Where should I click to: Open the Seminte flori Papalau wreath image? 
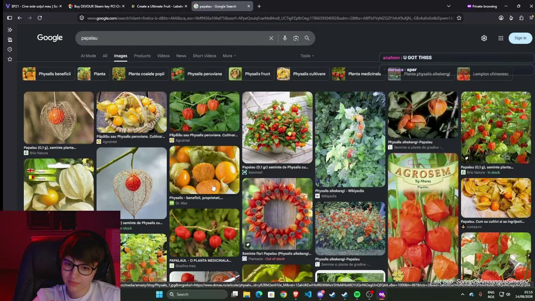[277, 214]
